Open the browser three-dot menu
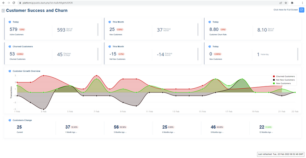 point(303,3)
